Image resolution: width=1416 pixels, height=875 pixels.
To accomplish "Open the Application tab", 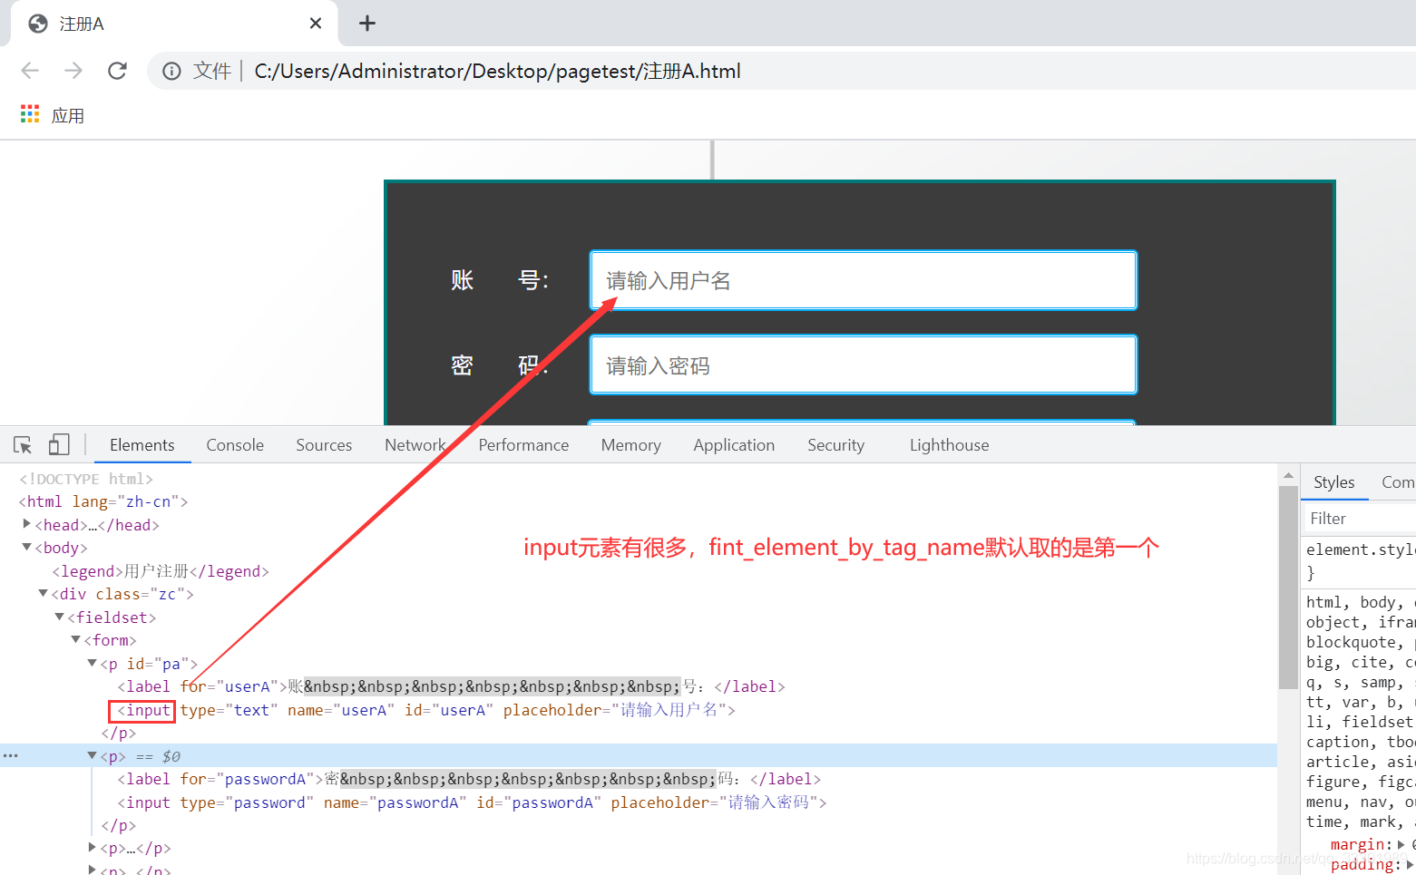I will coord(734,445).
